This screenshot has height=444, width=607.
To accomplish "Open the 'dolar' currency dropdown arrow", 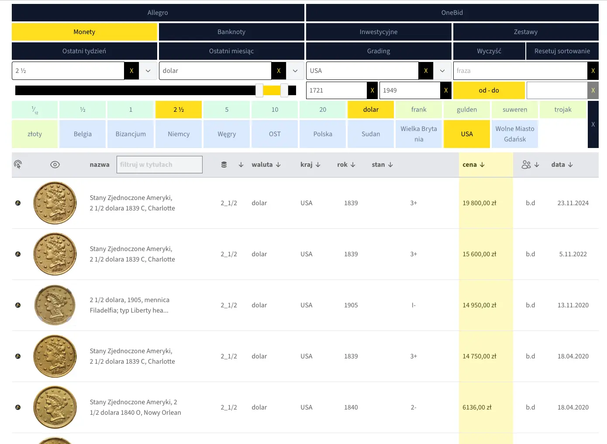I will [295, 71].
